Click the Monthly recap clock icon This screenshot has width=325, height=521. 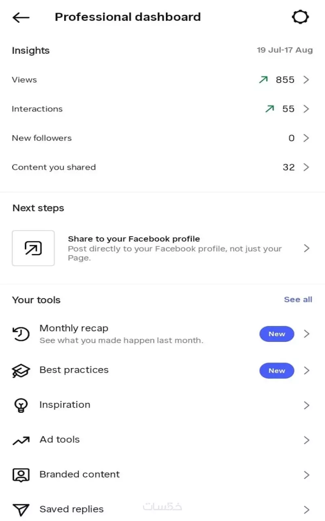click(21, 334)
